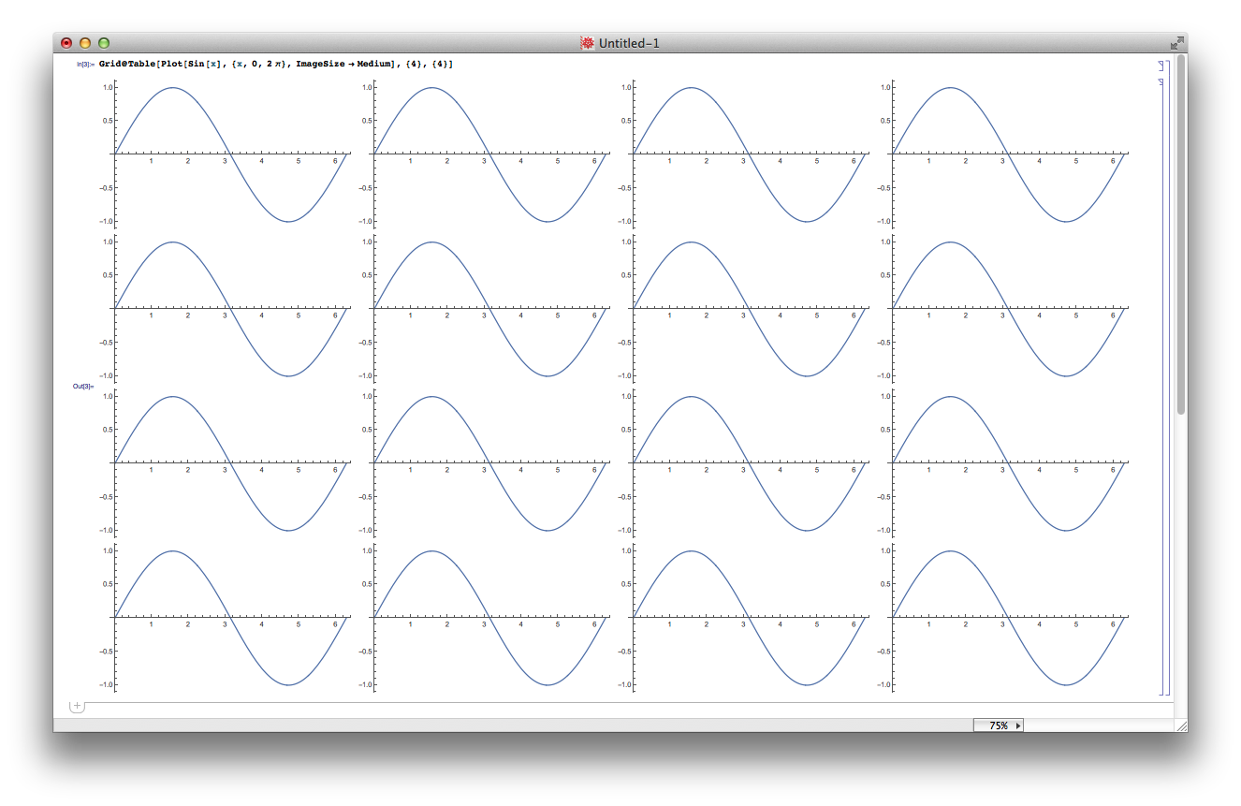Select the bottom-left sine plot
This screenshot has width=1241, height=806.
click(x=230, y=617)
